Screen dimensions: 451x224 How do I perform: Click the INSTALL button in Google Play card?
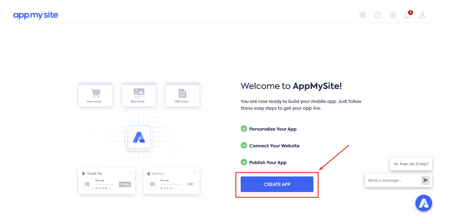click(x=125, y=184)
